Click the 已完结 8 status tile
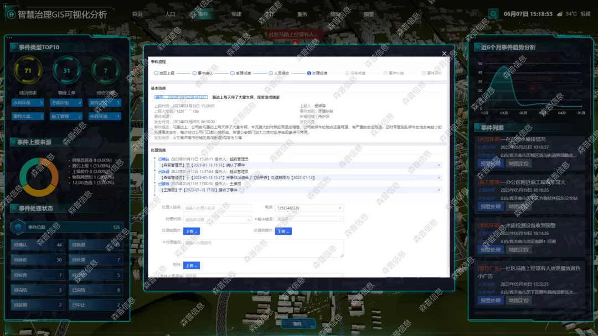This screenshot has height=336, width=598. coord(96,290)
